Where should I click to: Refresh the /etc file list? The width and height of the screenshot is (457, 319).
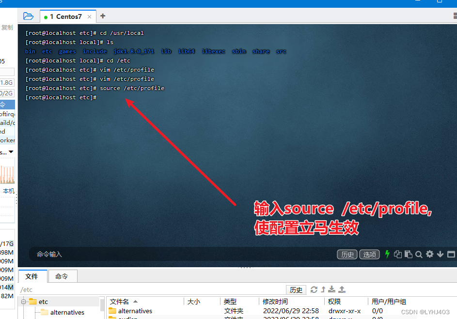coord(314,289)
